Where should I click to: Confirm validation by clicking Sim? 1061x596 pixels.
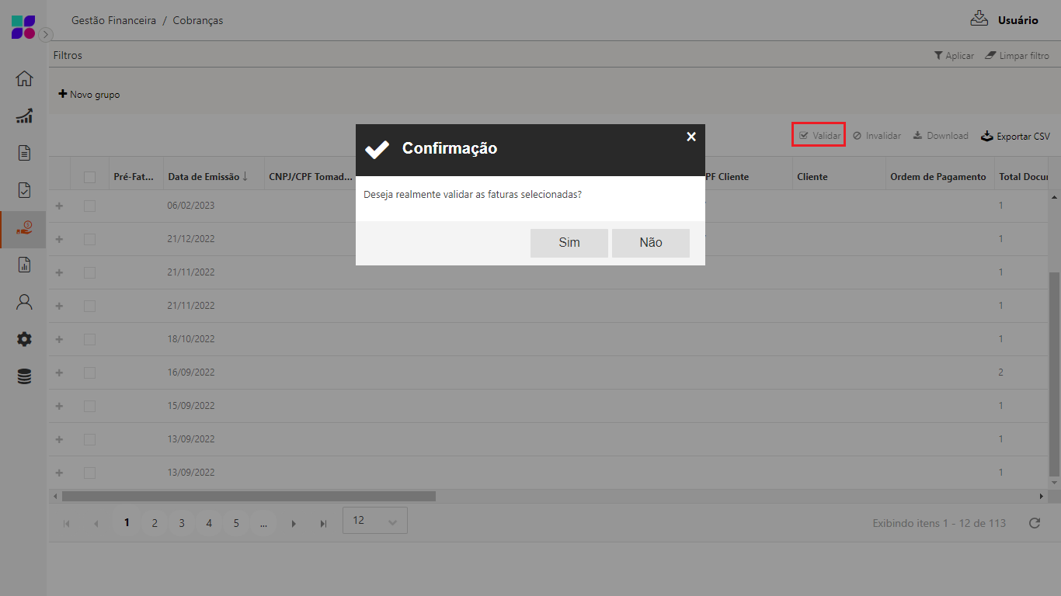tap(569, 243)
